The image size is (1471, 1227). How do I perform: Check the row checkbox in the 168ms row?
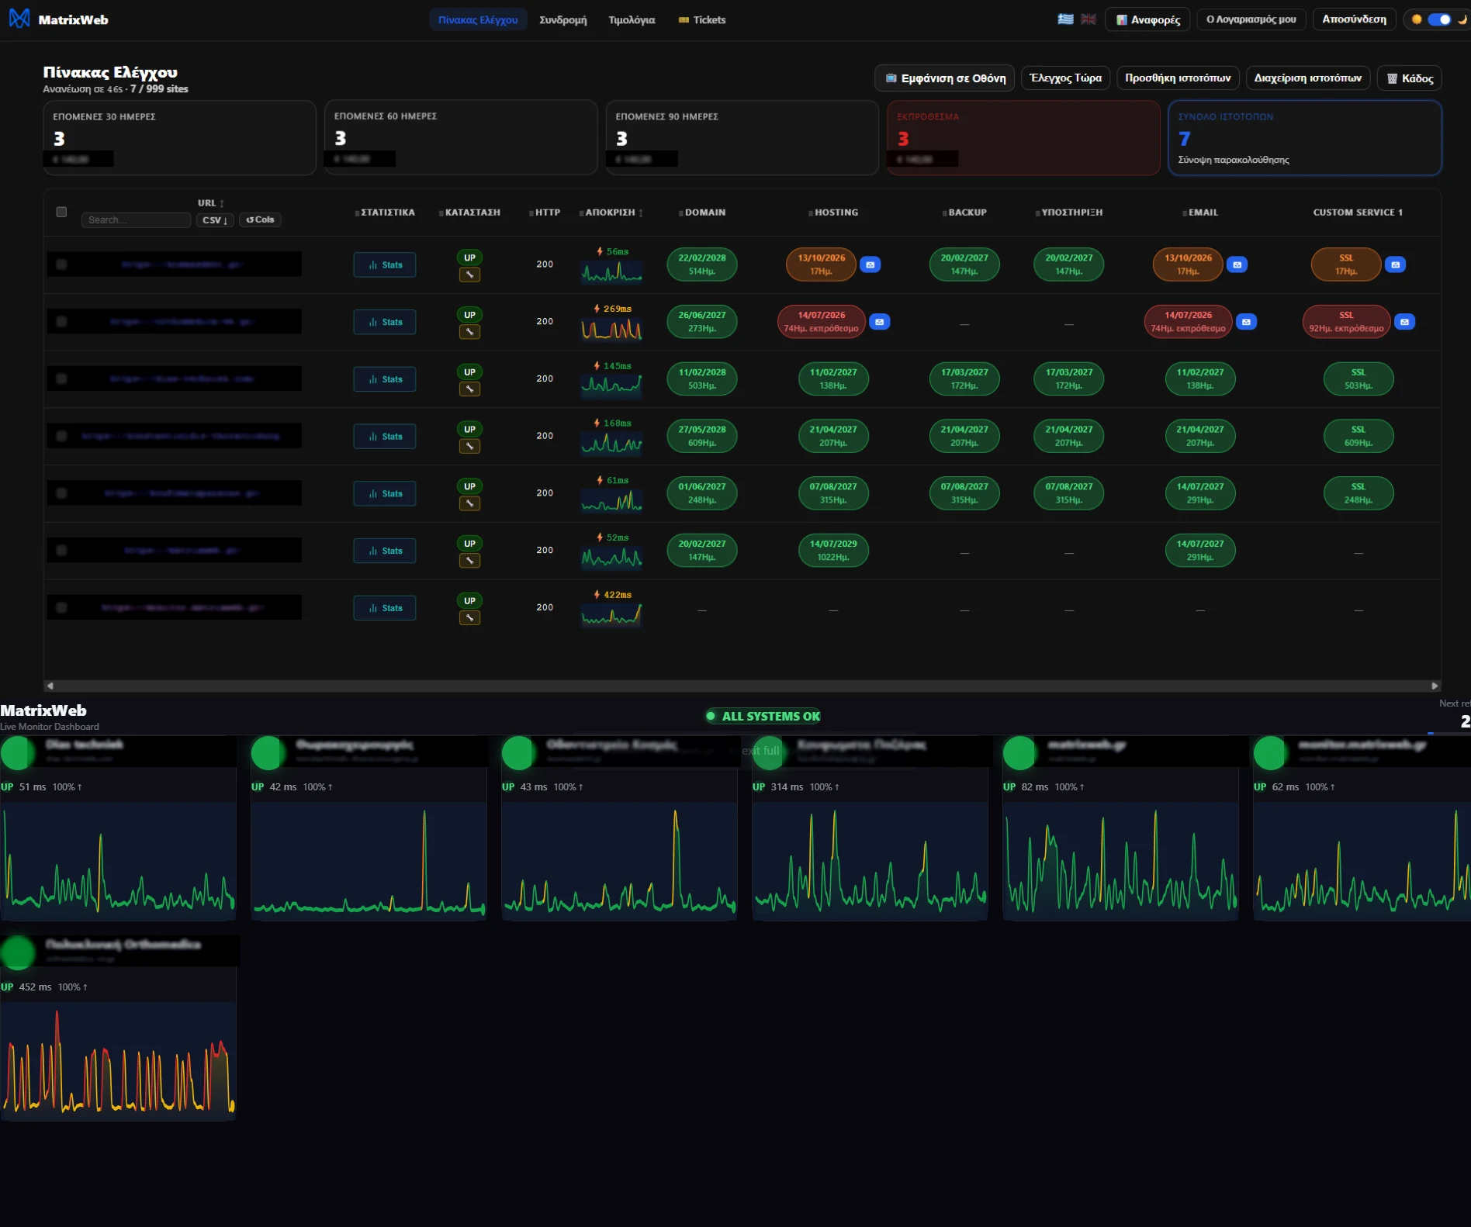click(x=61, y=436)
